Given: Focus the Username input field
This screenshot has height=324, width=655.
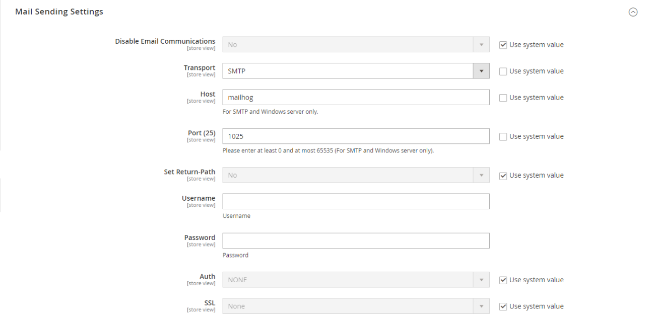Looking at the screenshot, I should point(355,201).
